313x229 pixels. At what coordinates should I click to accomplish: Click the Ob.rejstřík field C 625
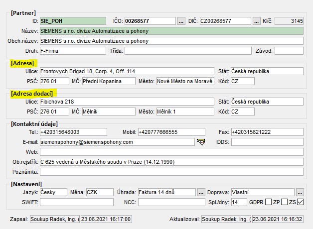coord(171,162)
